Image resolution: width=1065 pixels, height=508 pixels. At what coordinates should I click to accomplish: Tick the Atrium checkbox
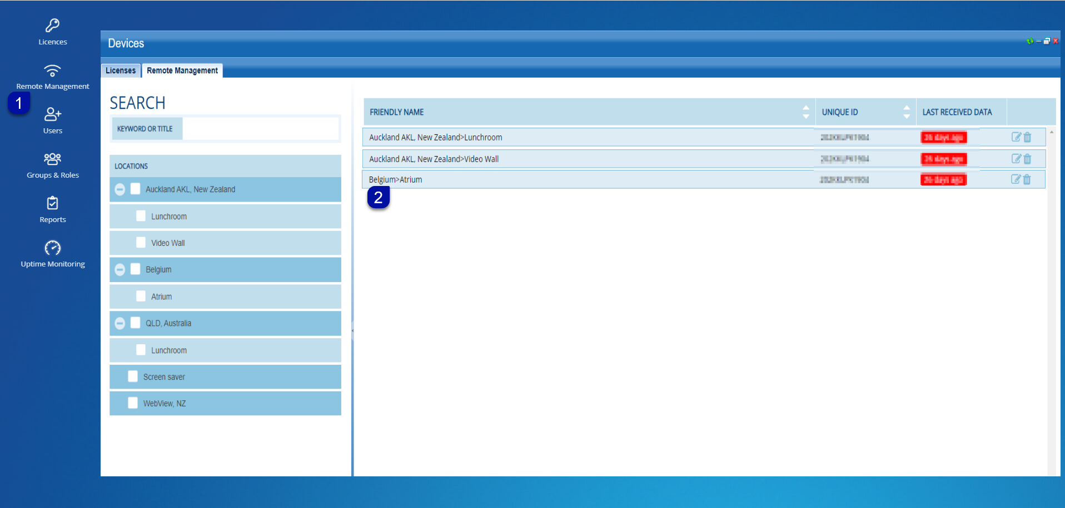coord(141,296)
